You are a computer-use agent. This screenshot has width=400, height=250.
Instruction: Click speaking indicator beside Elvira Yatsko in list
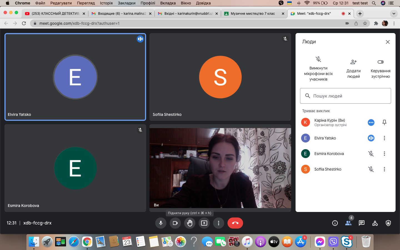371,138
